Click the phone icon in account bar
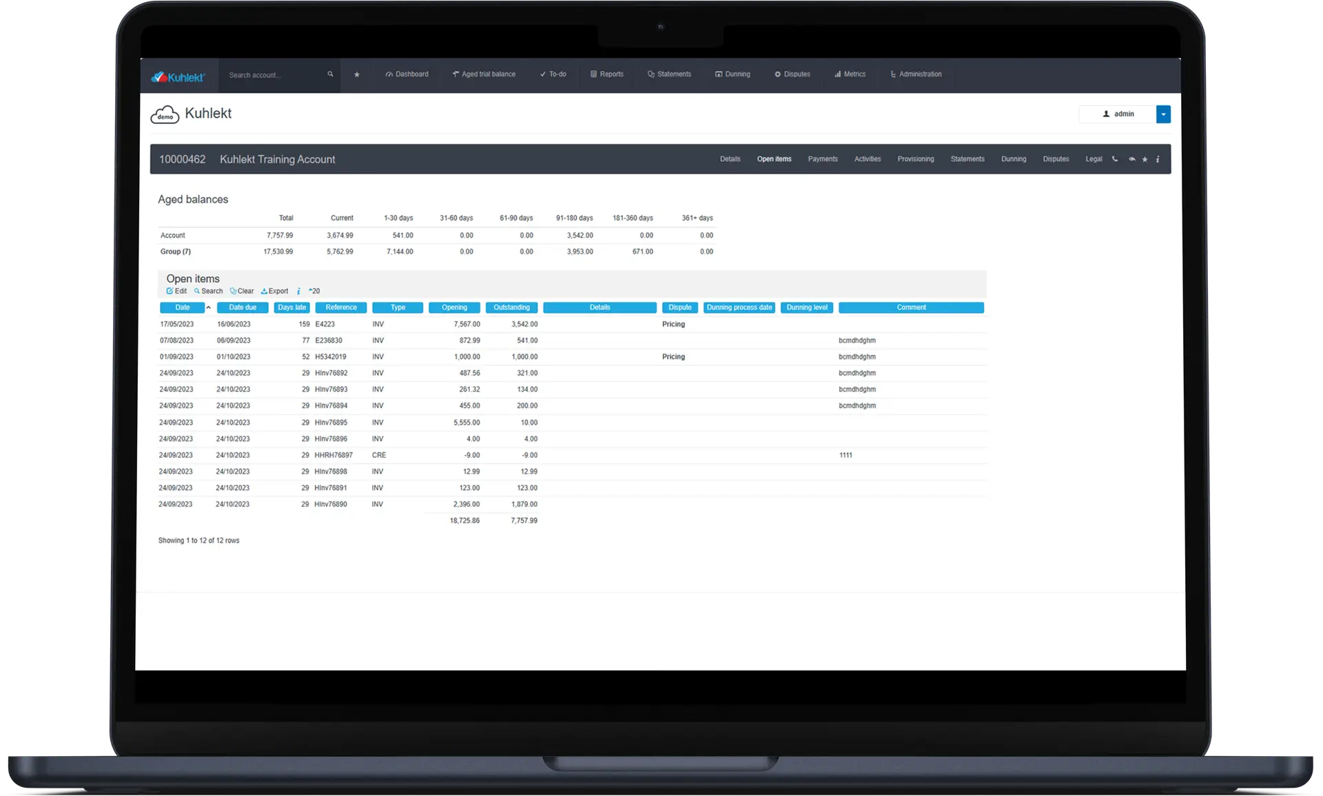 pos(1115,159)
